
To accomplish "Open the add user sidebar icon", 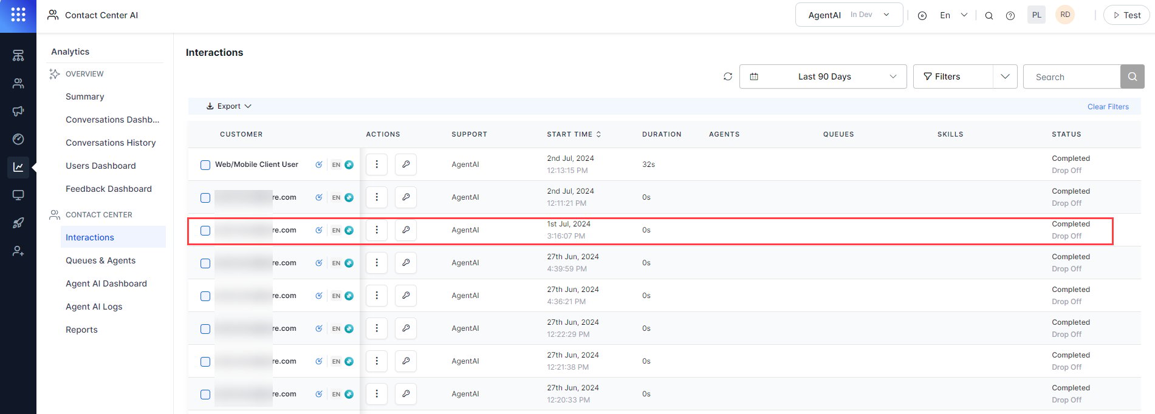I will tap(18, 251).
